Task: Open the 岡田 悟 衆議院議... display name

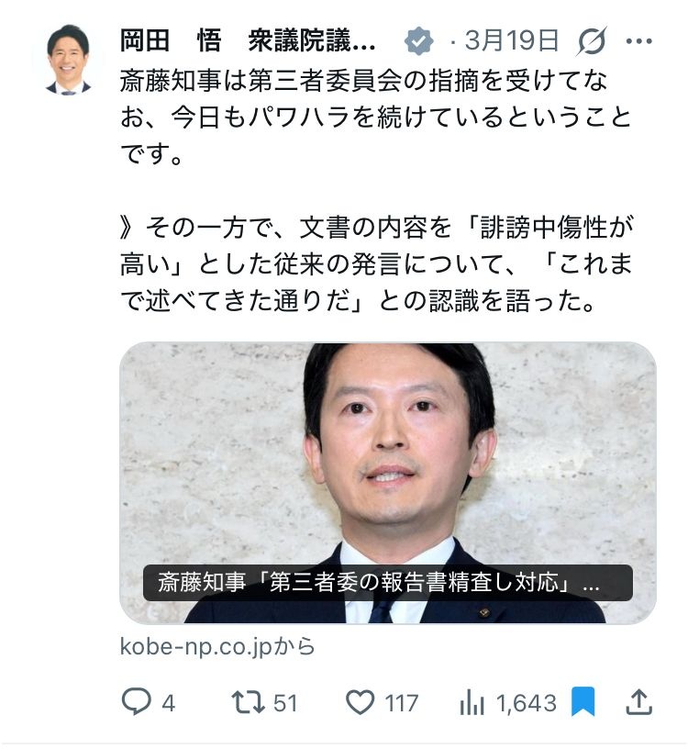Action: 248,40
